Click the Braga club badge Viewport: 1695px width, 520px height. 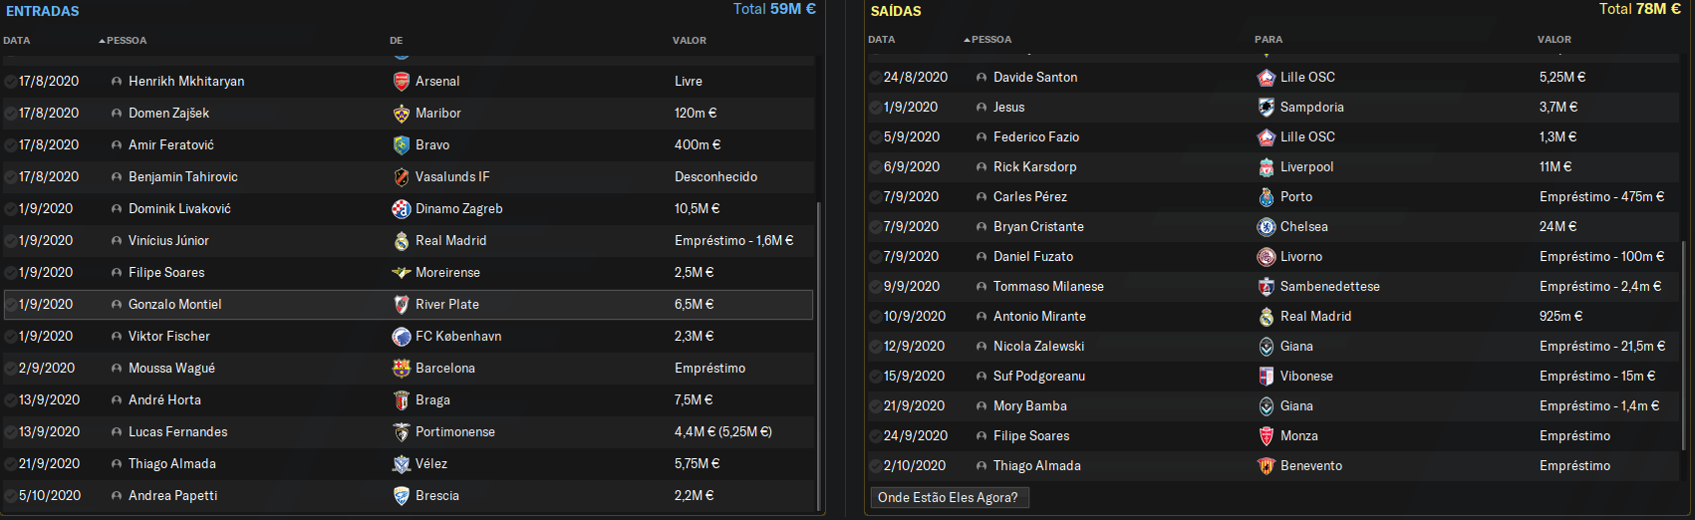point(401,400)
